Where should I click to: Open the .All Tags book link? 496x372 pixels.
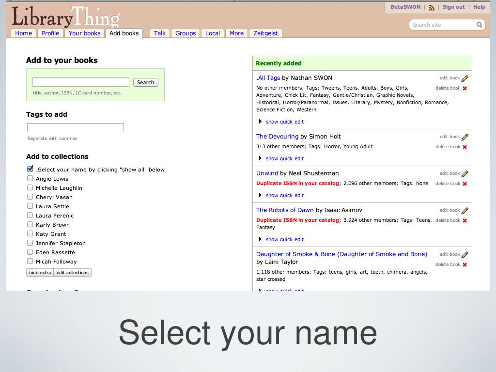point(268,78)
